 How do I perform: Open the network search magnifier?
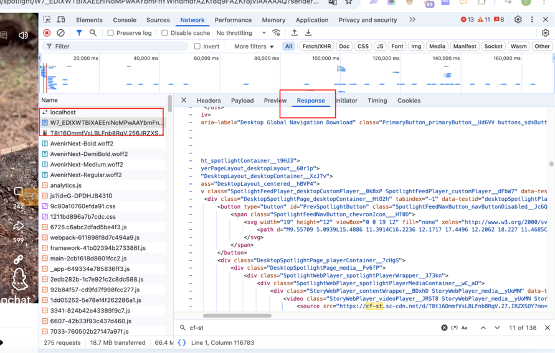93,33
